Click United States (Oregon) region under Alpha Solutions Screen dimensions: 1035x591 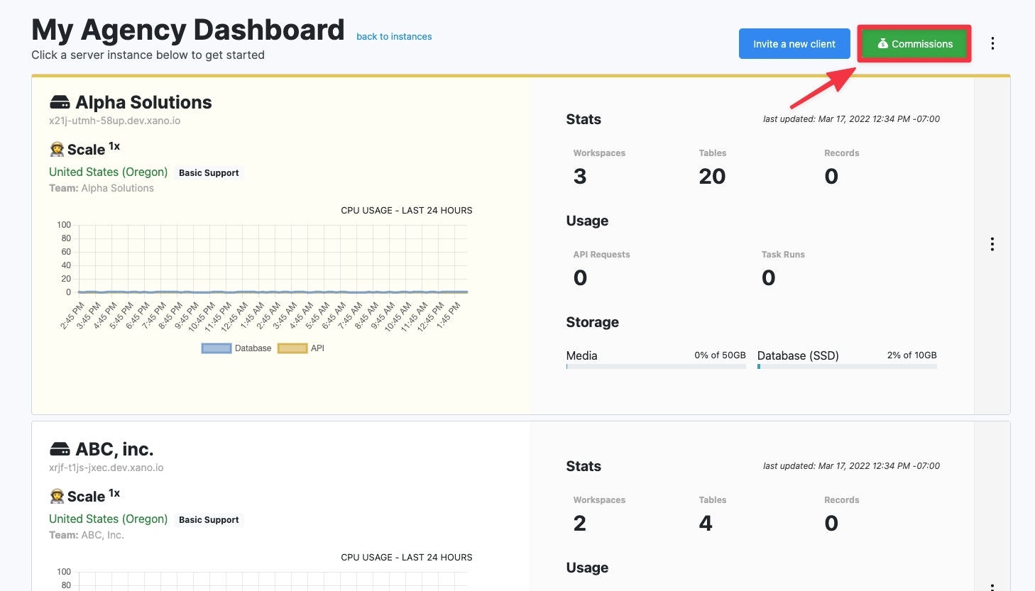click(x=108, y=172)
